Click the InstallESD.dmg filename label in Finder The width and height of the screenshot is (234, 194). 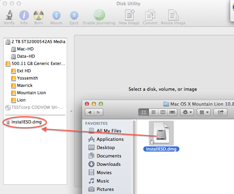tap(161, 149)
